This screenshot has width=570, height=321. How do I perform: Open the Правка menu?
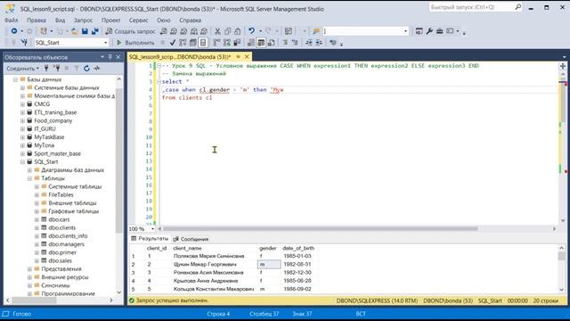pos(37,20)
